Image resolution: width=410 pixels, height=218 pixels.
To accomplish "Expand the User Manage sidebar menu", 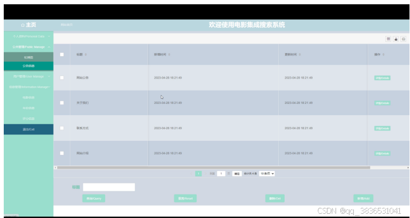I will pyautogui.click(x=28, y=76).
